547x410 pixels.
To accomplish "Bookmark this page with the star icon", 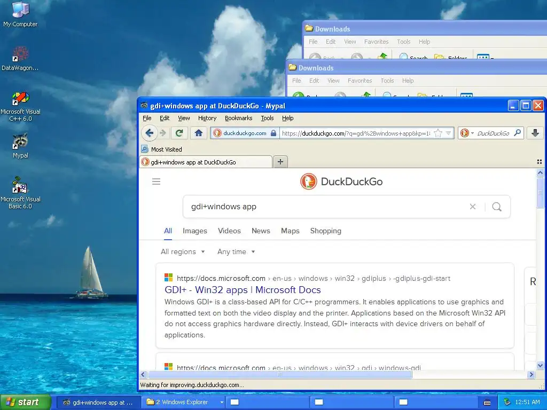I will point(438,133).
